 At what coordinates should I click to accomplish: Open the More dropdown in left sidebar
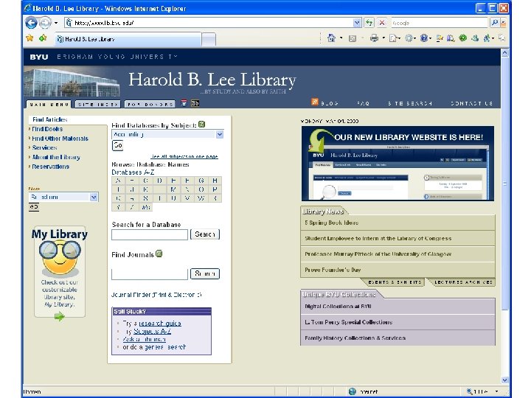click(x=63, y=197)
